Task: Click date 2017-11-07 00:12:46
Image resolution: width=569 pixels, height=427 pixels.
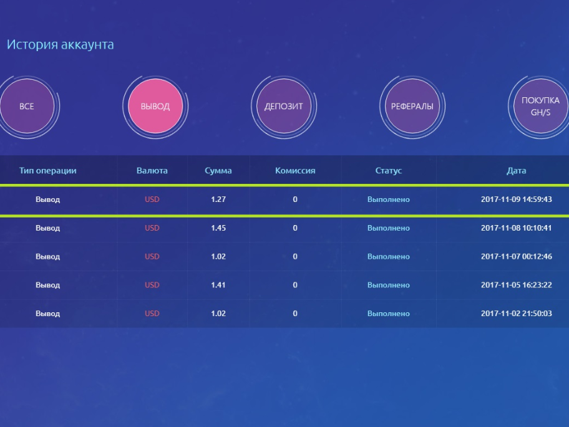Action: click(x=517, y=257)
